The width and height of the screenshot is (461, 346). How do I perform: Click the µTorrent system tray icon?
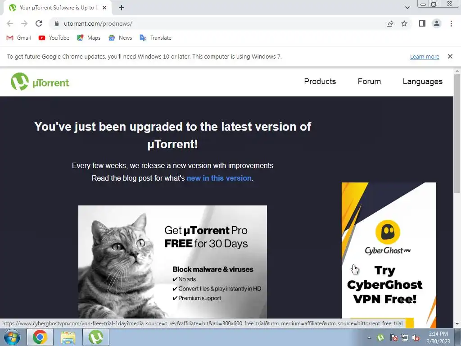point(380,337)
